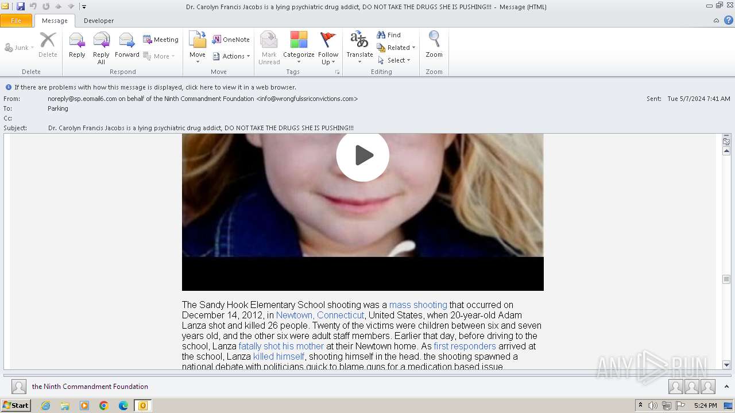
Task: Switch to the Message tab
Action: 55,21
